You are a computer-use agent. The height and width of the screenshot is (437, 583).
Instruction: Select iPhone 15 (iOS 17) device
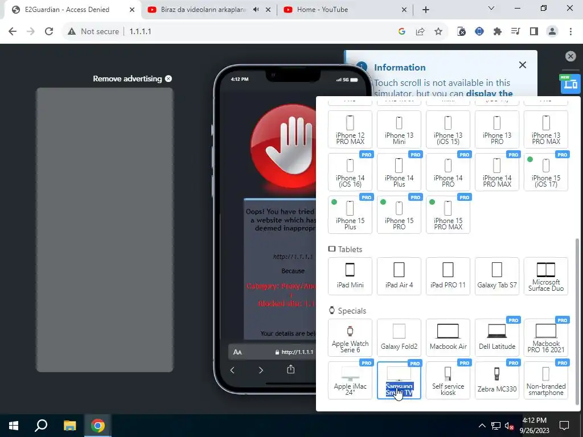pos(546,172)
